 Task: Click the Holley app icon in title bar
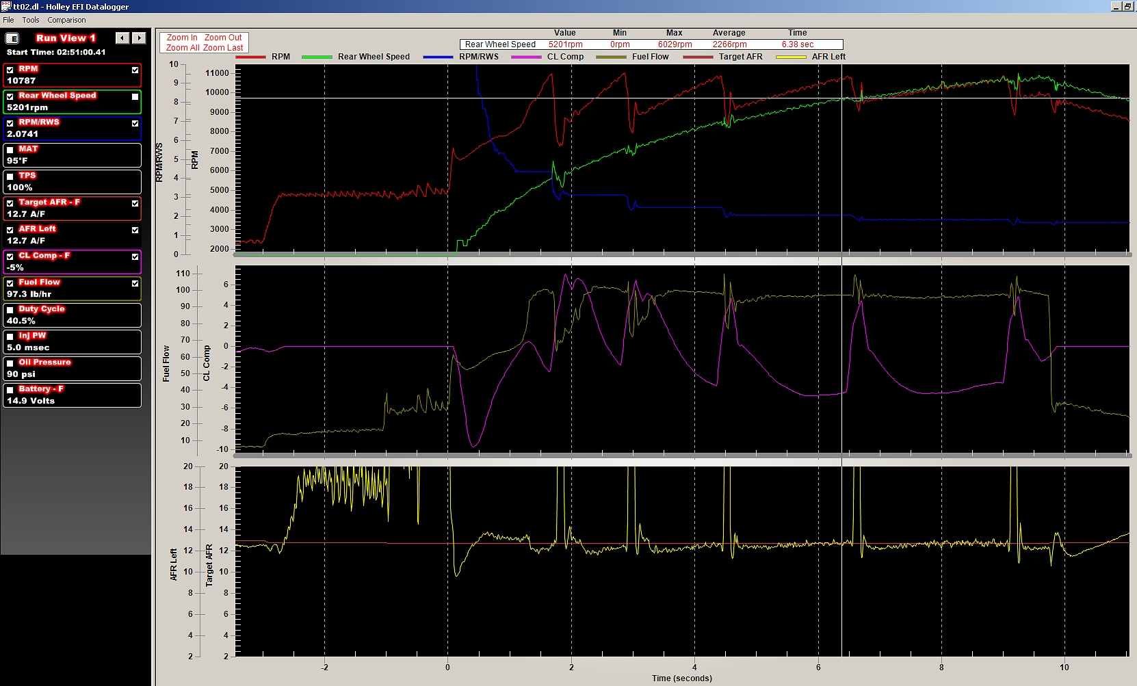click(x=6, y=6)
